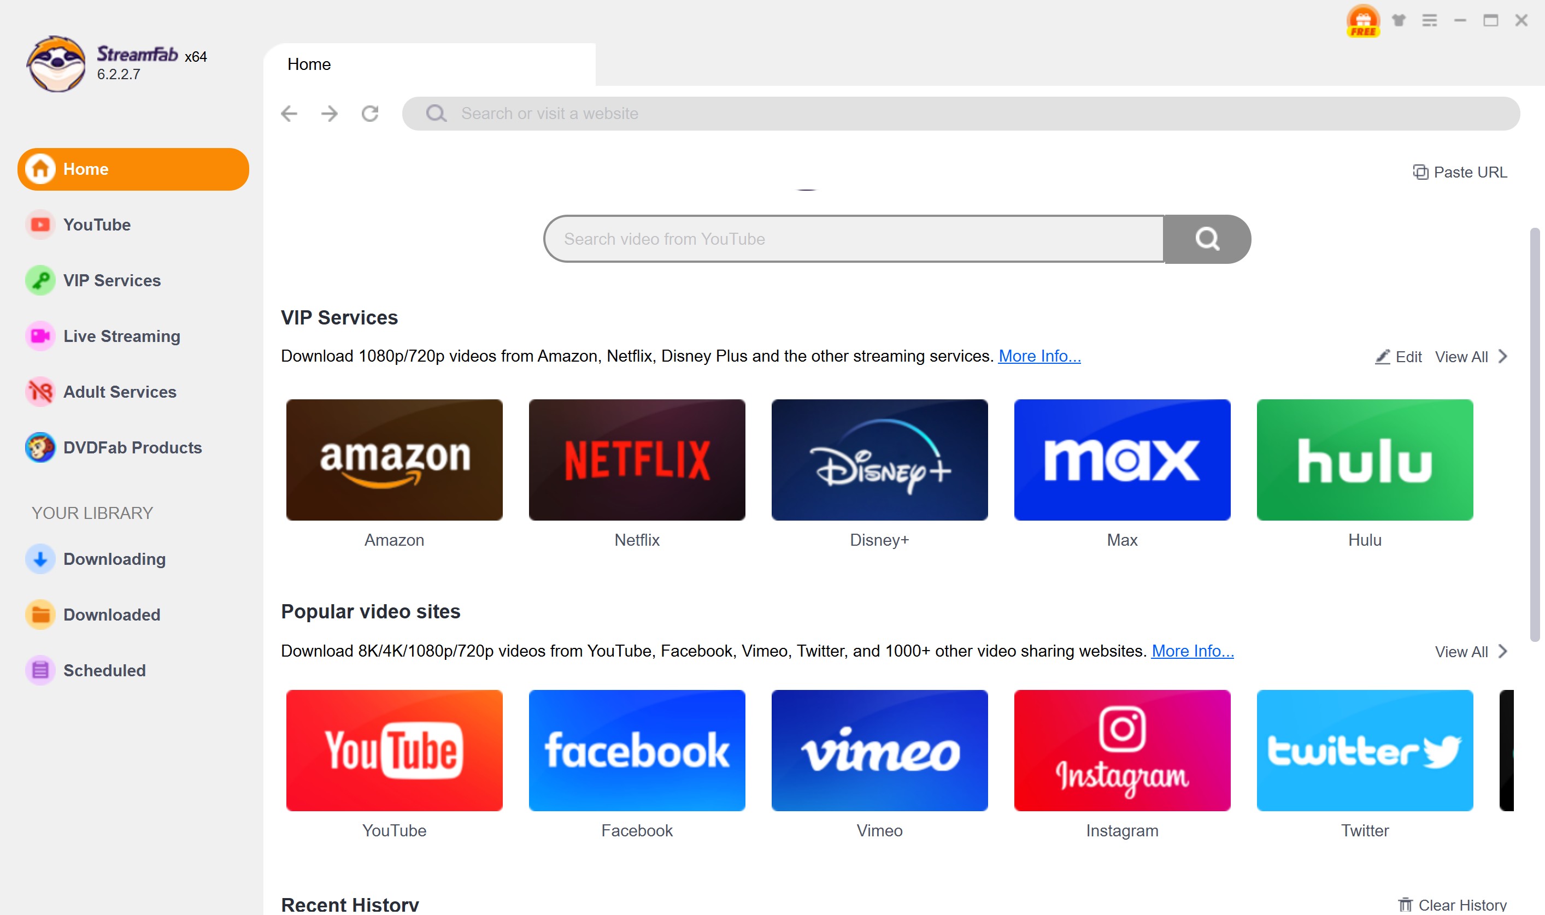Focus the Search or visit a website bar
The image size is (1545, 915).
(960, 114)
